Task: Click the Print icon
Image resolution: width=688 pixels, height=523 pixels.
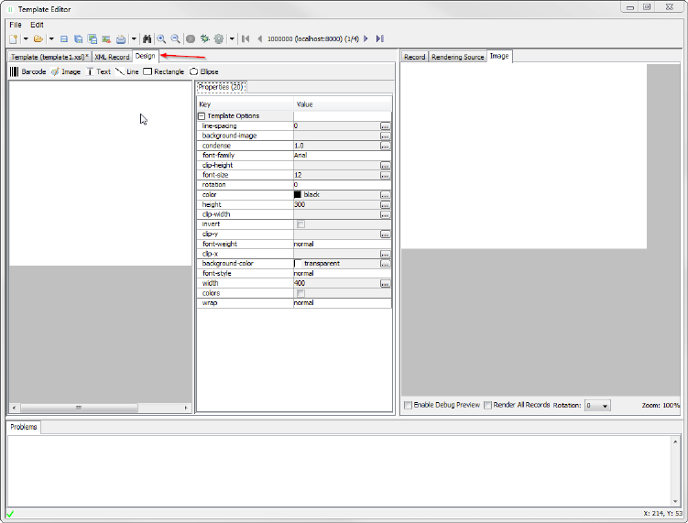Action: tap(121, 39)
